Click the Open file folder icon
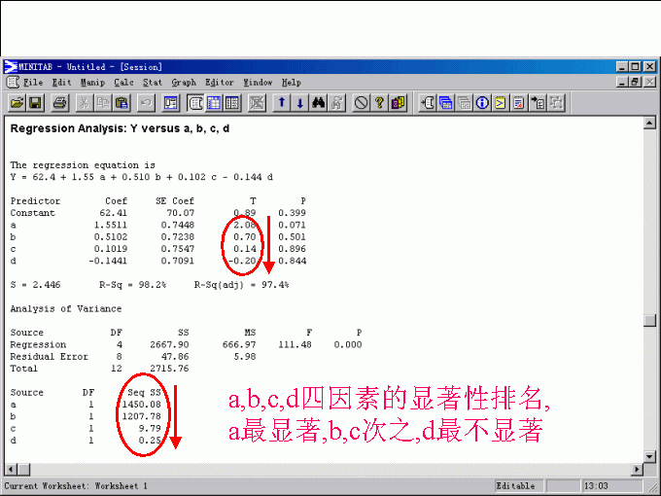The image size is (661, 496). pos(17,102)
